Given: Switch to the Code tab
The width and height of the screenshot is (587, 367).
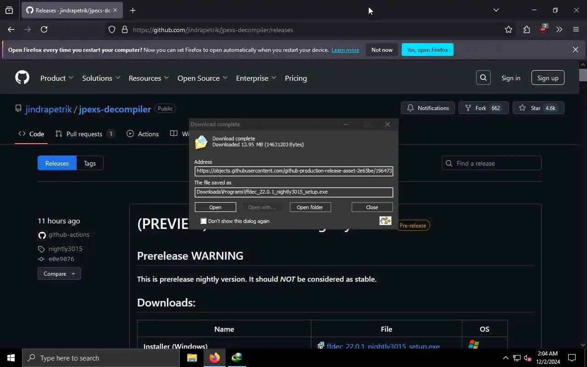Looking at the screenshot, I should click(31, 134).
